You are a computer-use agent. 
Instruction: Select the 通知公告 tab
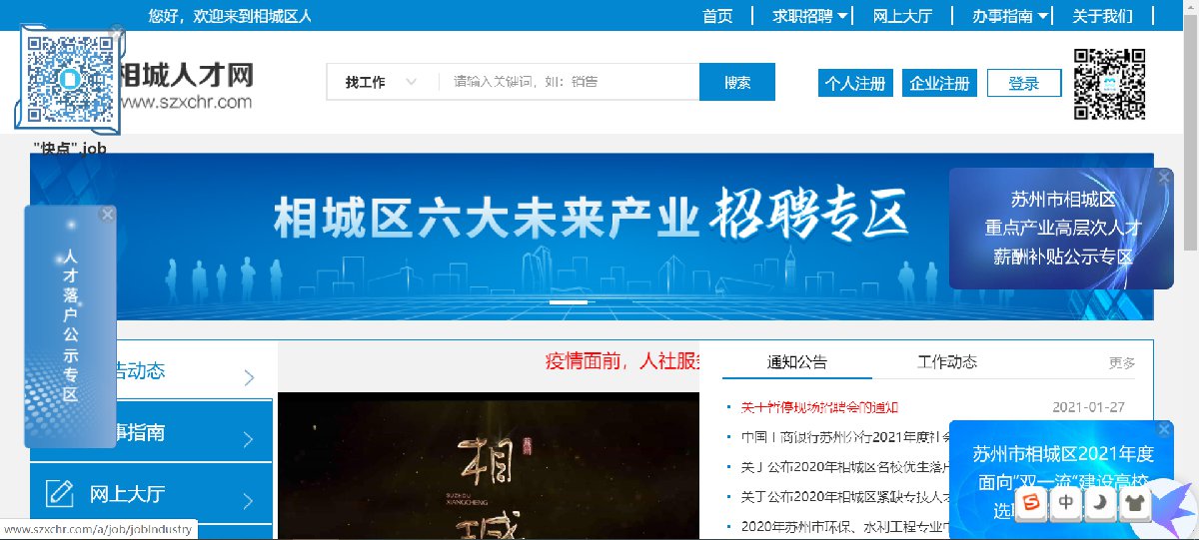point(797,362)
